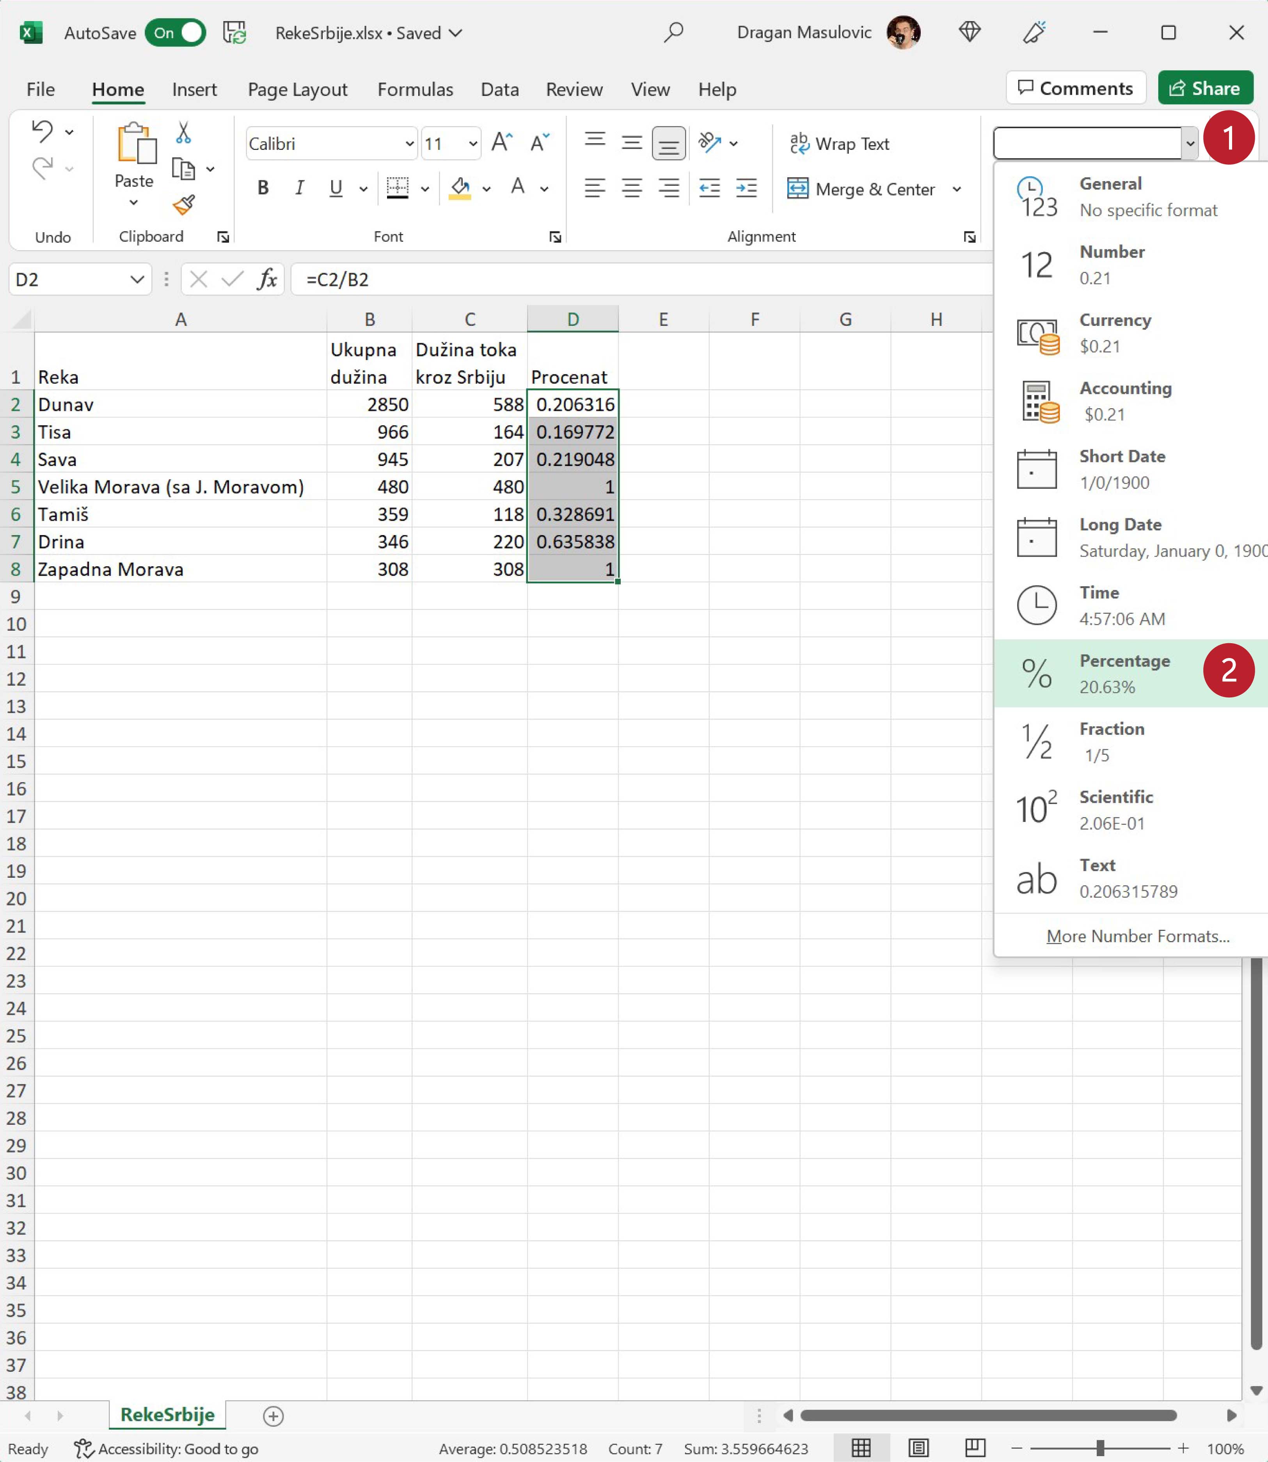Expand the Merge & Center dropdown arrow

[x=957, y=189]
